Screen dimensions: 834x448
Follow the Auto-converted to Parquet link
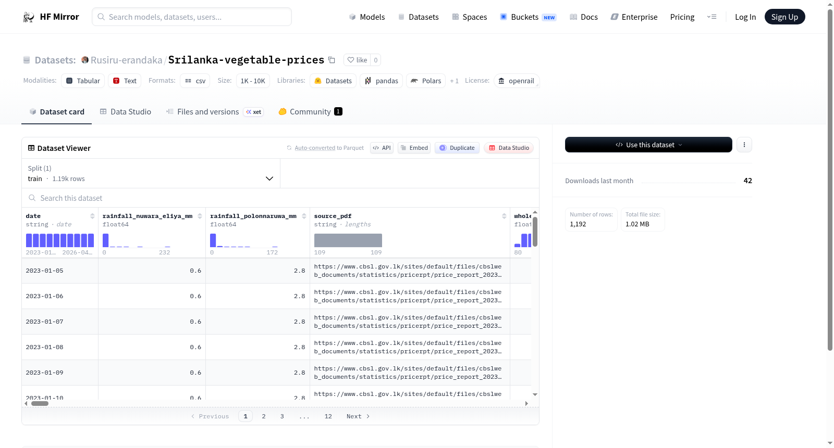[x=329, y=148]
